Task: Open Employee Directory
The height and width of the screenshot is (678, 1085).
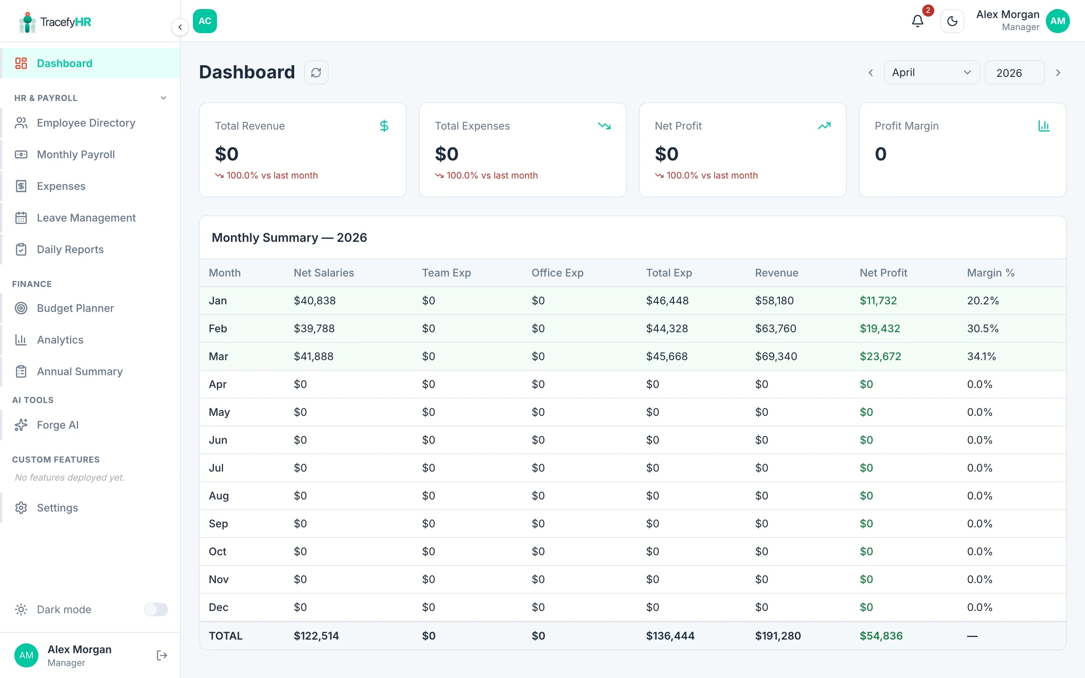Action: pos(86,122)
